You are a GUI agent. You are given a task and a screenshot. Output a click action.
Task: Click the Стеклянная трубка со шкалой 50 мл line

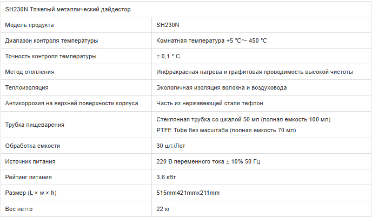click(243, 119)
